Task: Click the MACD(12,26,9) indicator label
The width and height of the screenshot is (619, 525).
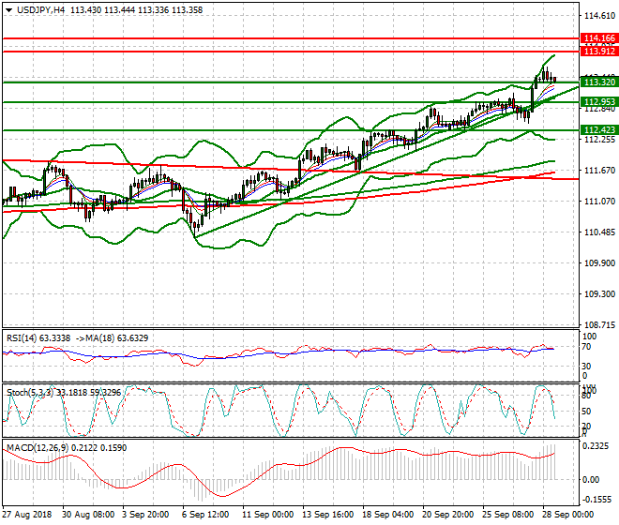Action: (38, 448)
